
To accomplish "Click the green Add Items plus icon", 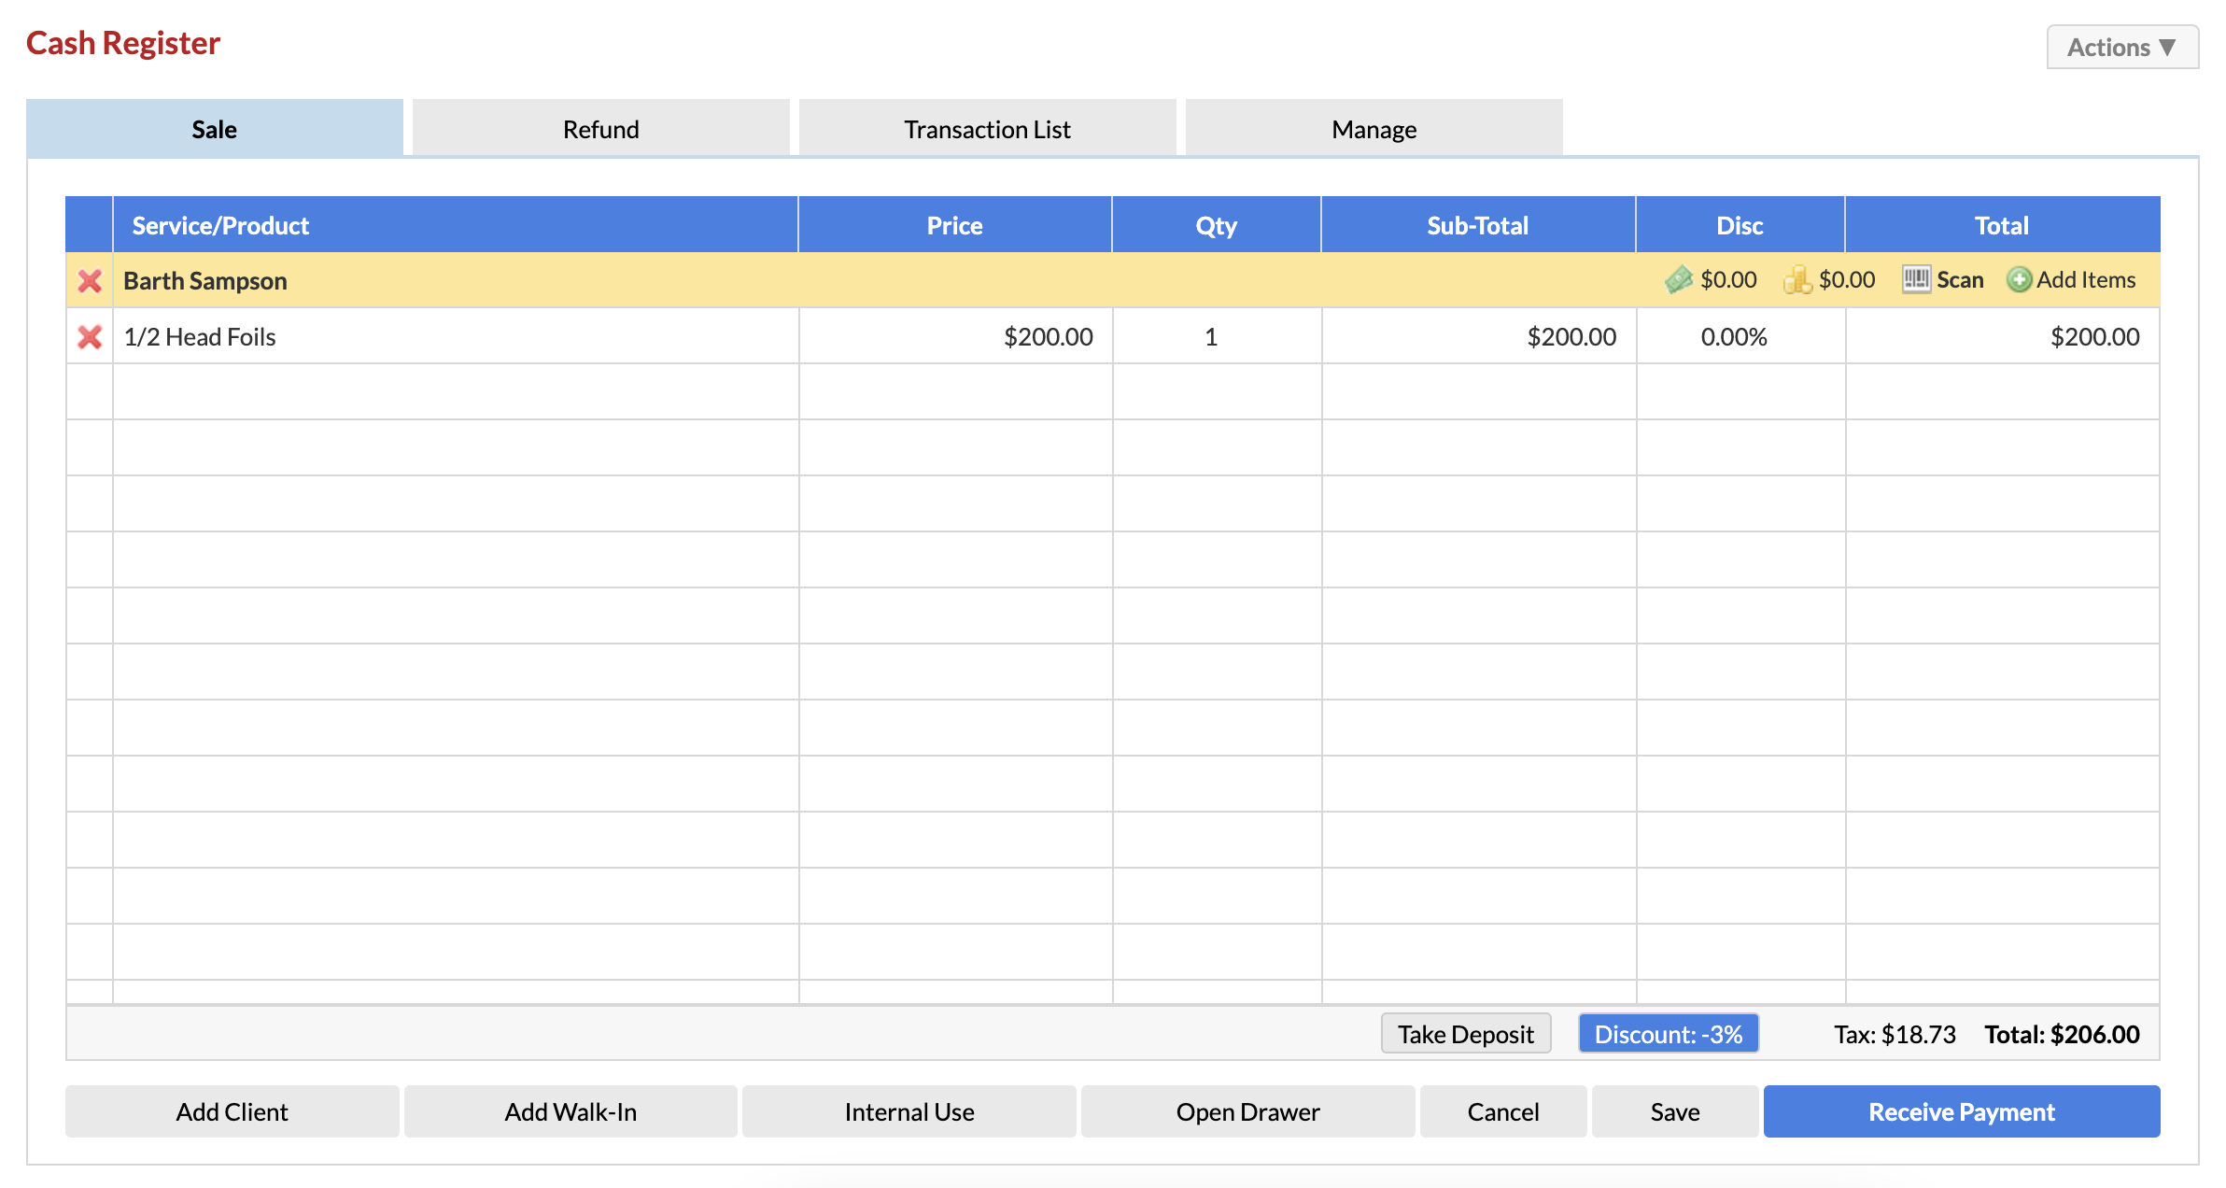I will coord(2019,280).
